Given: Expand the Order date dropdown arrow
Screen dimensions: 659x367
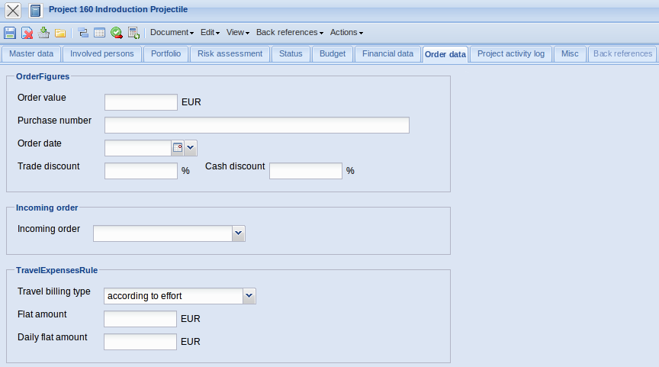Looking at the screenshot, I should point(191,147).
